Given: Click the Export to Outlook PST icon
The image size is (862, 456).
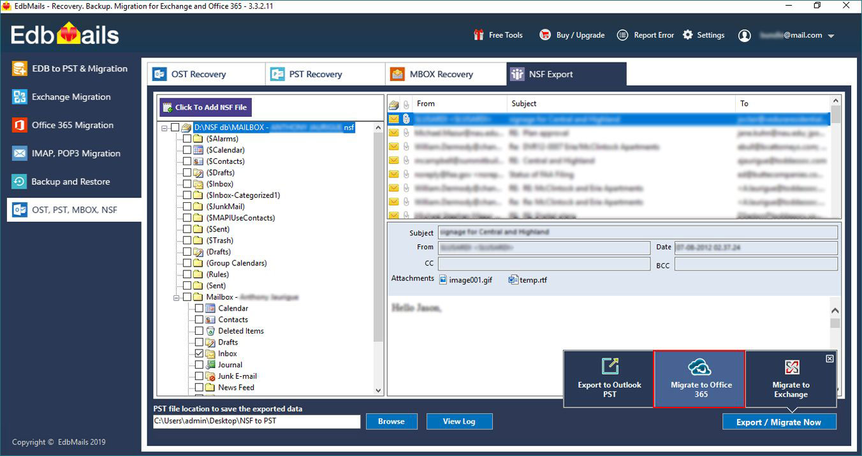Looking at the screenshot, I should (610, 366).
